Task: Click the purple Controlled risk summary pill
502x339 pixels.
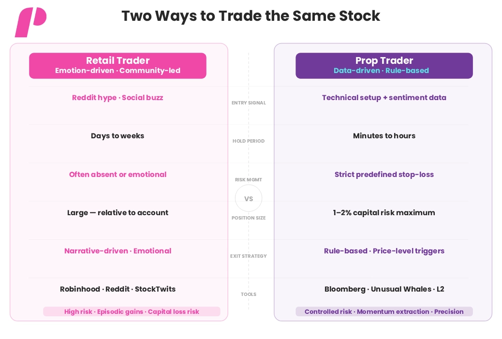Action: coord(384,311)
